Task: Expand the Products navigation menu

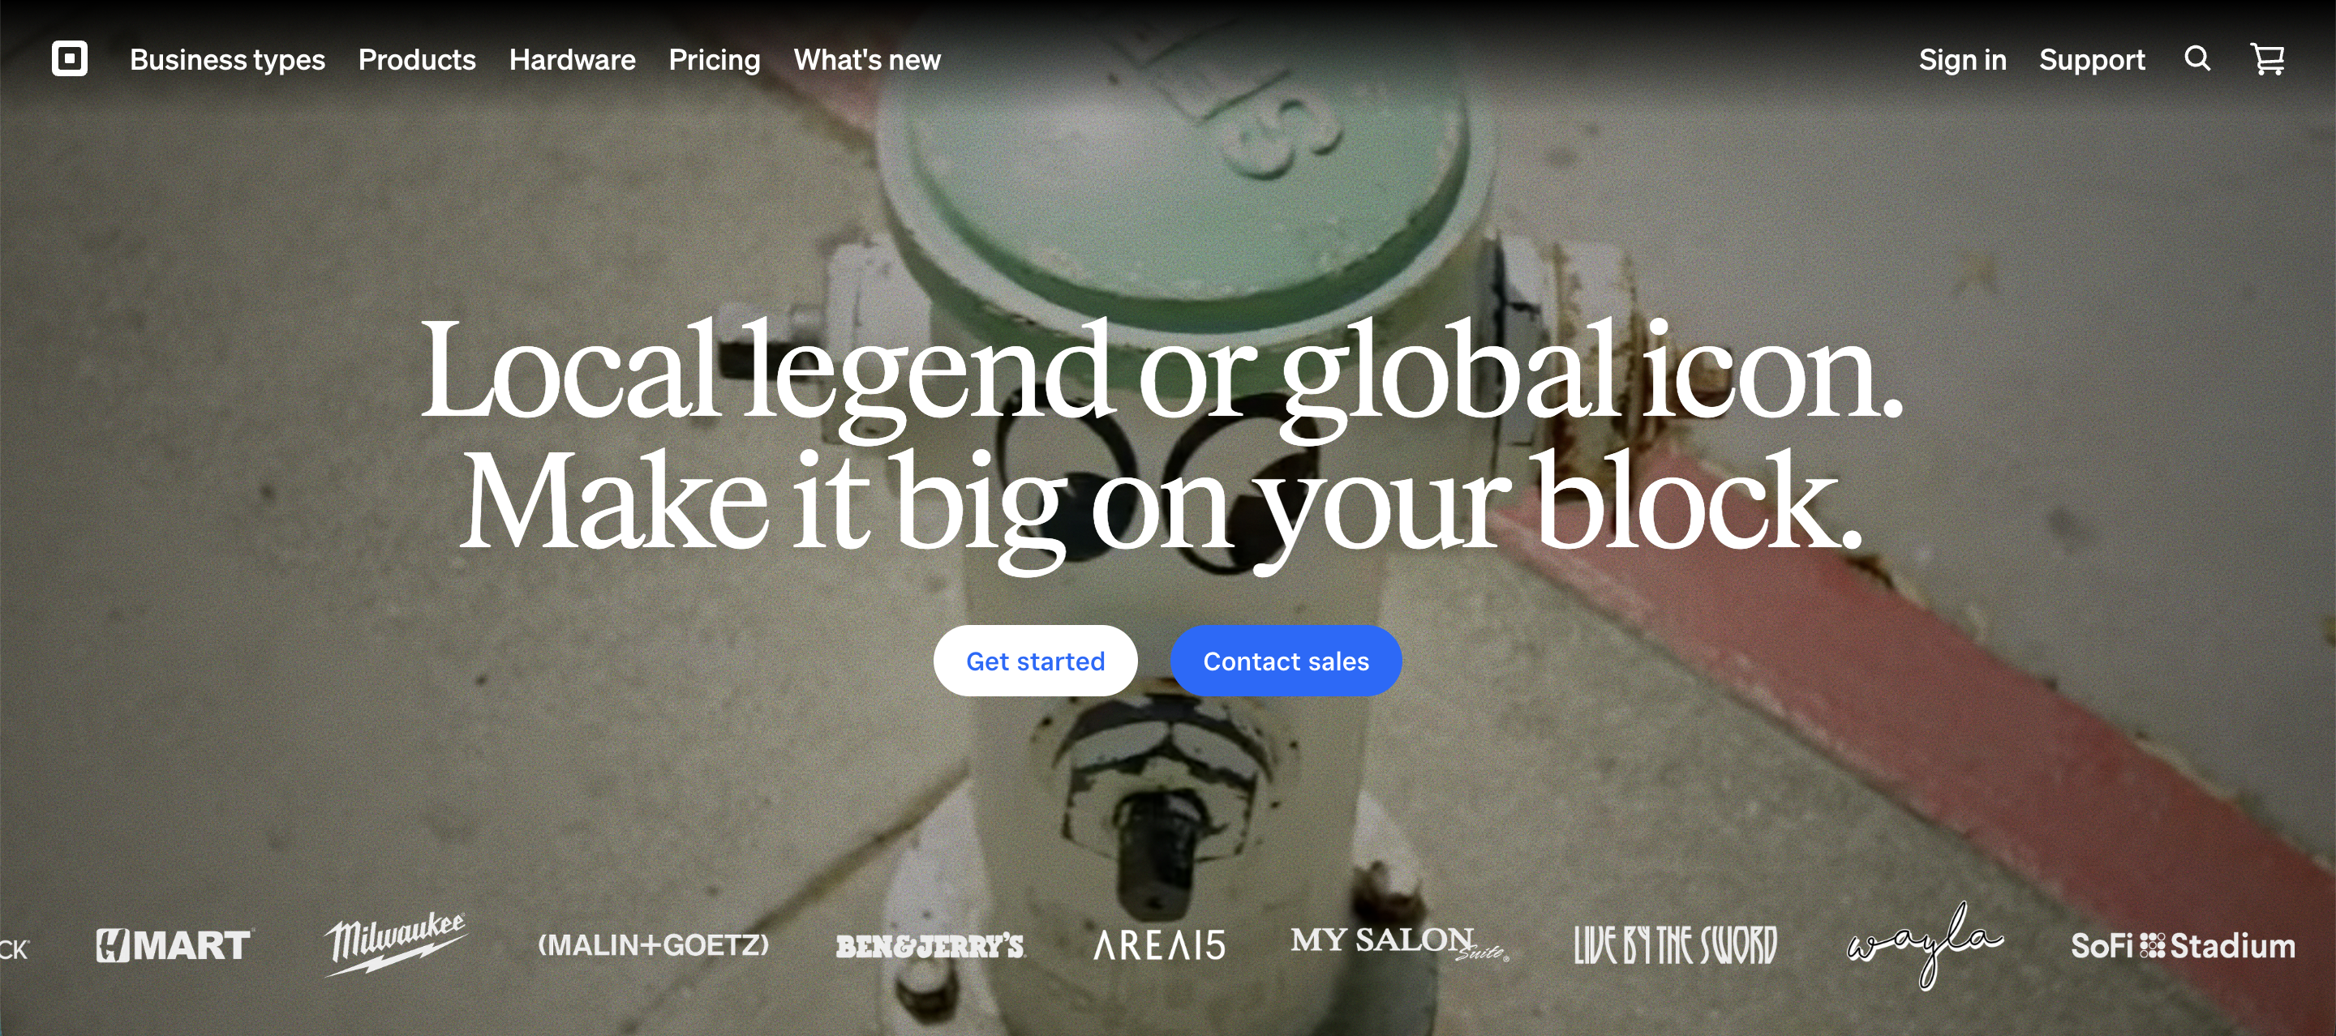Action: 417,60
